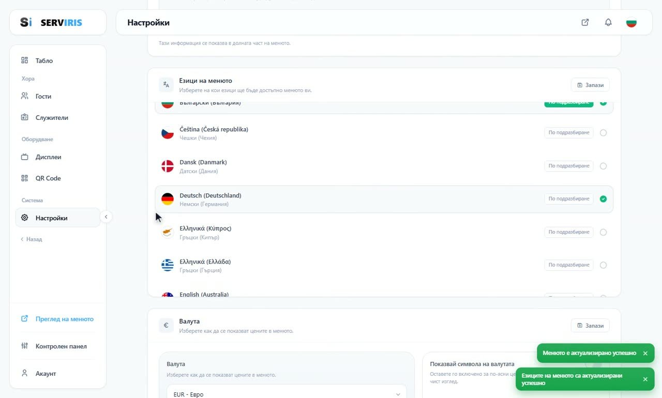
Task: Click the Danish flag icon
Action: [168, 166]
